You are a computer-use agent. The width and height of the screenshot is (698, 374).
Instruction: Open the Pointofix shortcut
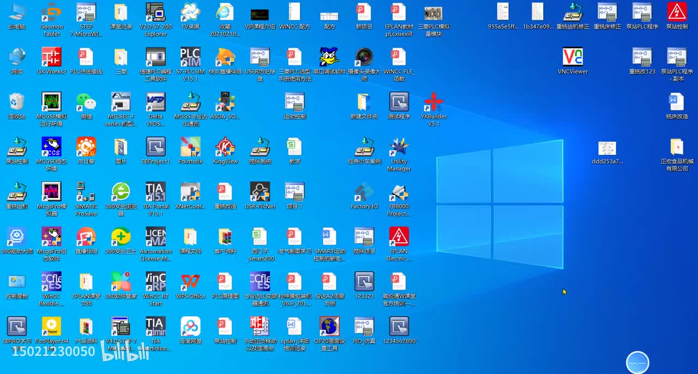(x=190, y=147)
